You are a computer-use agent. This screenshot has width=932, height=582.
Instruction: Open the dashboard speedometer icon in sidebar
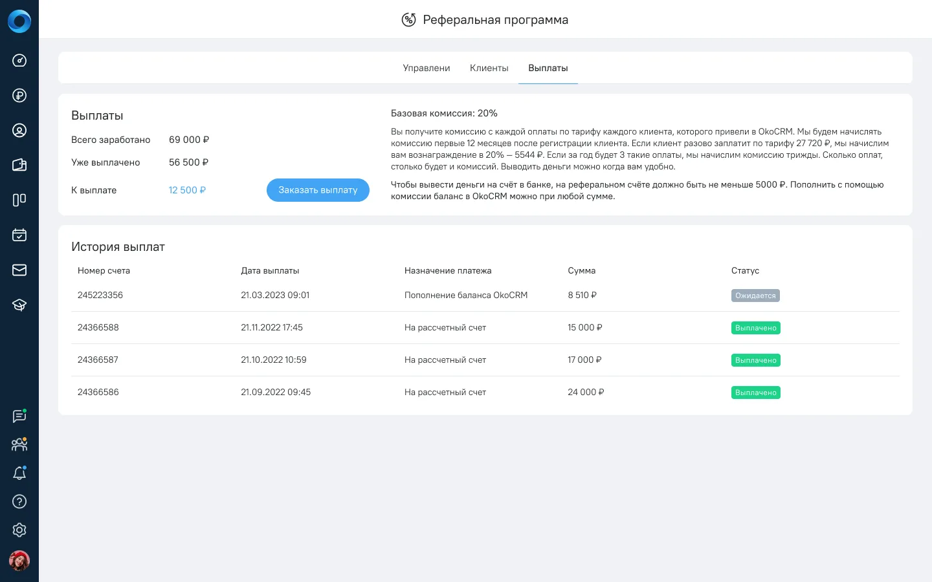19,61
